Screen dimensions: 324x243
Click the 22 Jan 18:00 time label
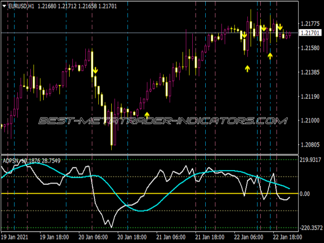click(x=287, y=237)
